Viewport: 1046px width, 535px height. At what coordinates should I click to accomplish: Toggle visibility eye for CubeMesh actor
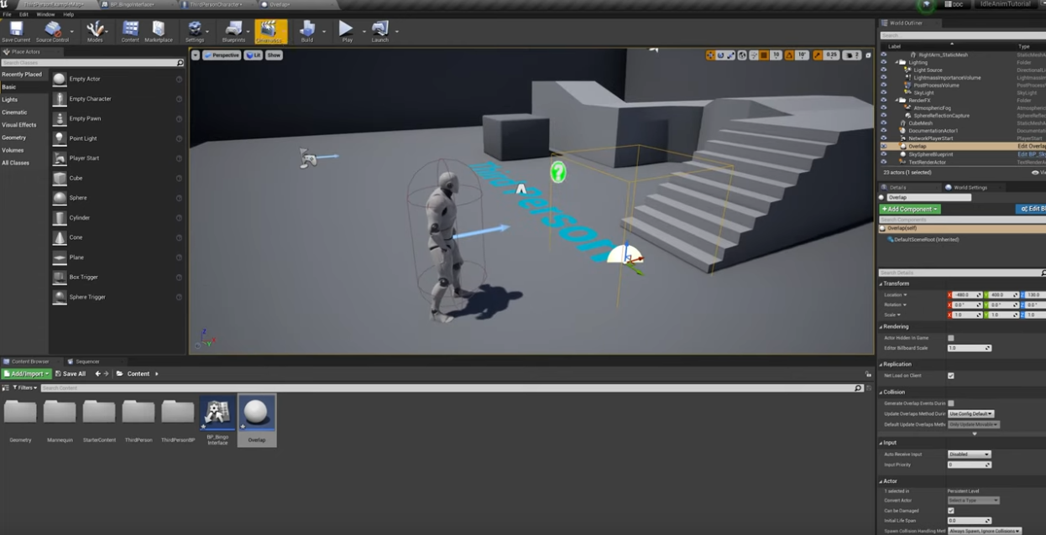click(x=883, y=123)
